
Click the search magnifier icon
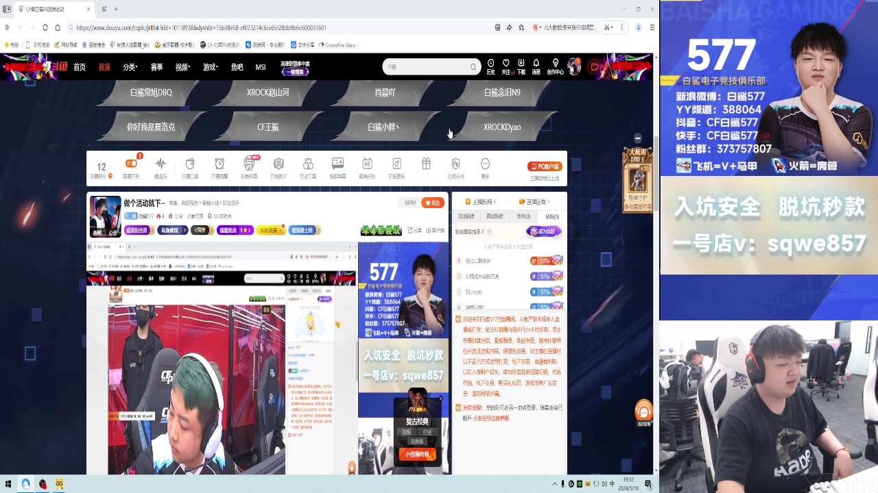pyautogui.click(x=473, y=66)
